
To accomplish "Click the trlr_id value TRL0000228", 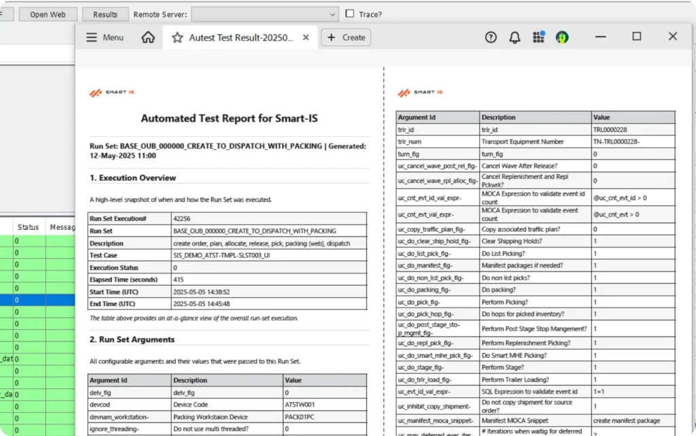I will point(610,130).
